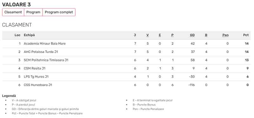
Task: Select the Program complet tab
Action: (x=59, y=12)
